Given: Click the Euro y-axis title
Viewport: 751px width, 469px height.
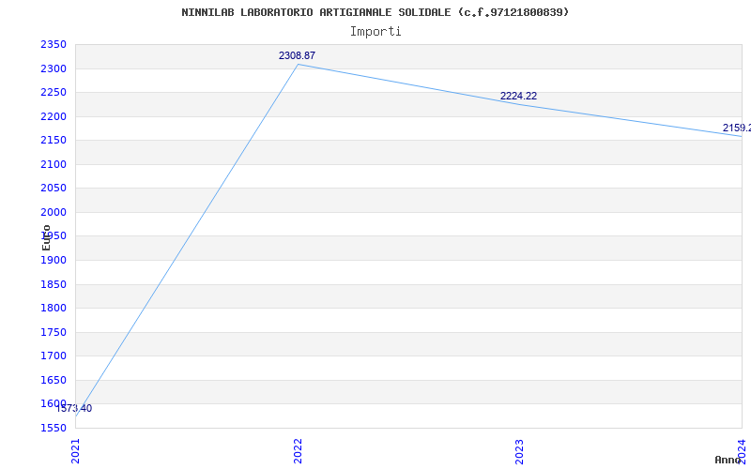Looking at the screenshot, I should [x=46, y=238].
